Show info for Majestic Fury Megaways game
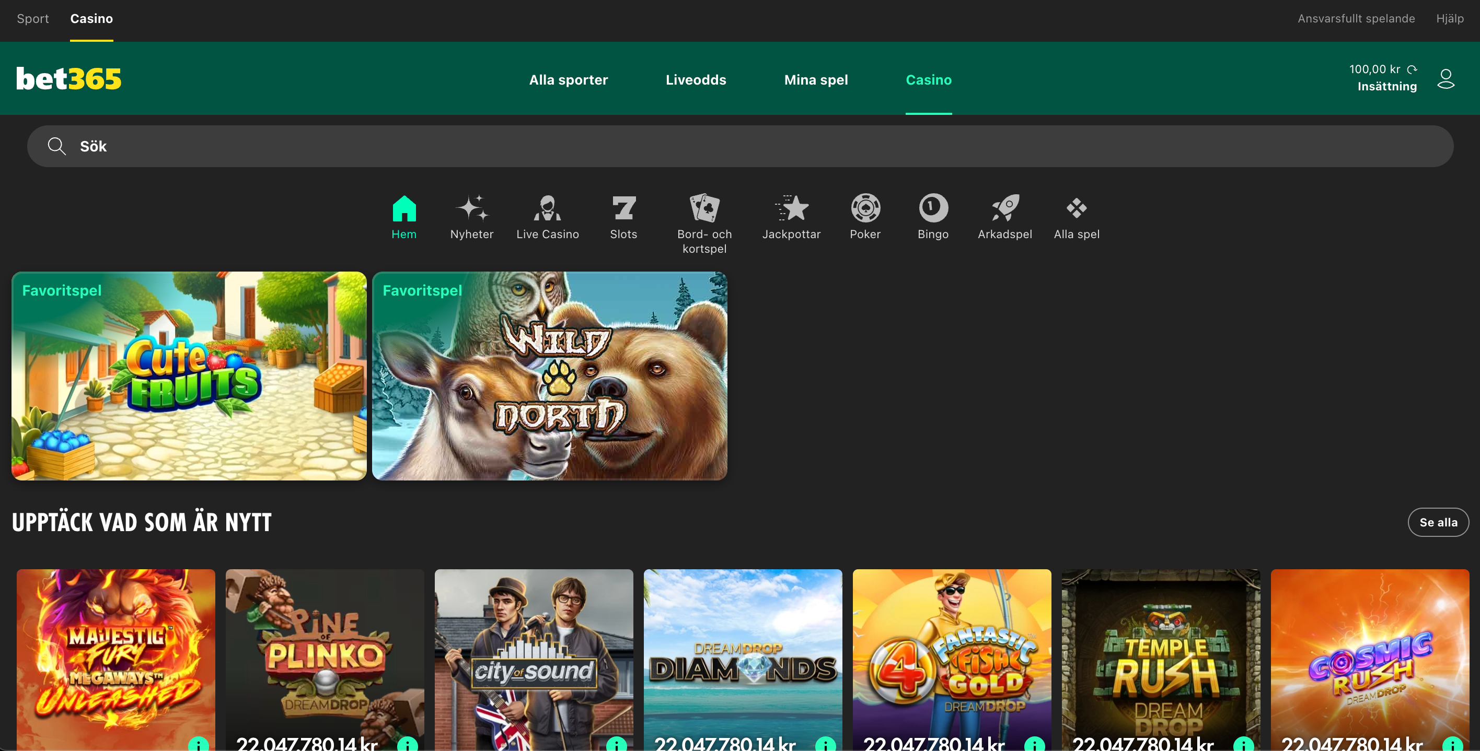This screenshot has height=751, width=1480. tap(199, 744)
